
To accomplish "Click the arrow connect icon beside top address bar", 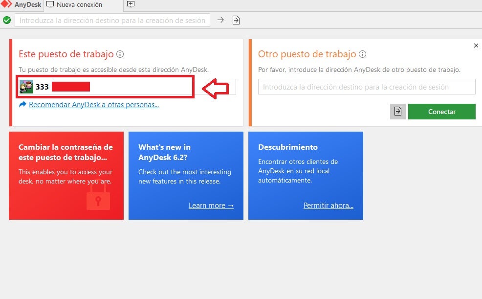I will click(220, 20).
